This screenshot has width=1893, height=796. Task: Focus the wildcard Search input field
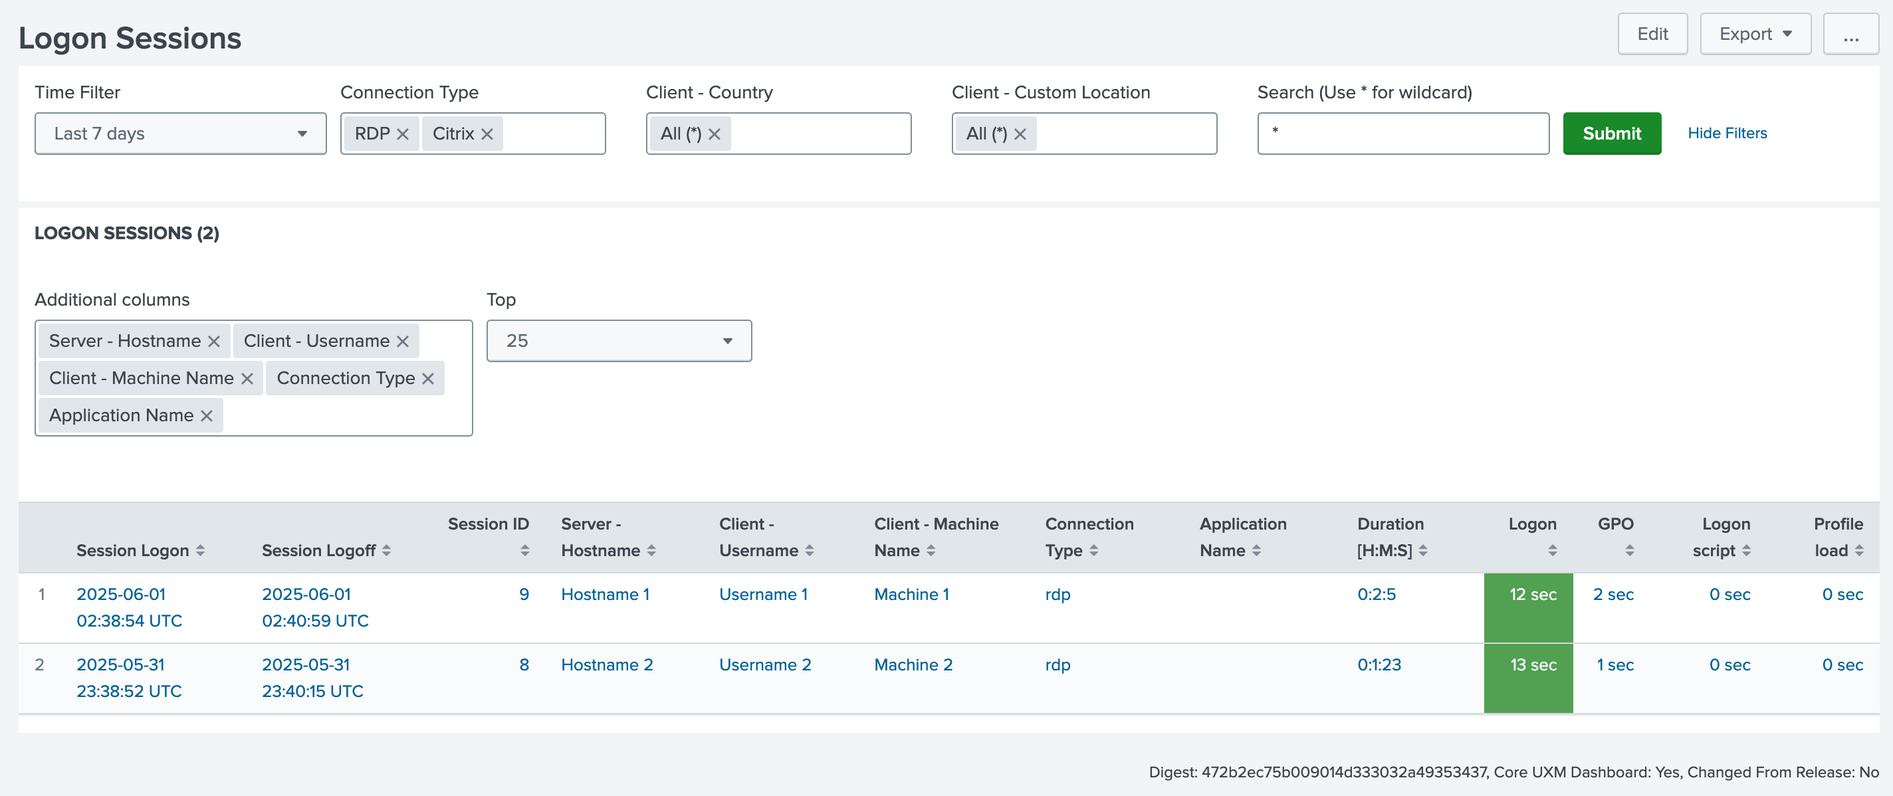tap(1402, 134)
